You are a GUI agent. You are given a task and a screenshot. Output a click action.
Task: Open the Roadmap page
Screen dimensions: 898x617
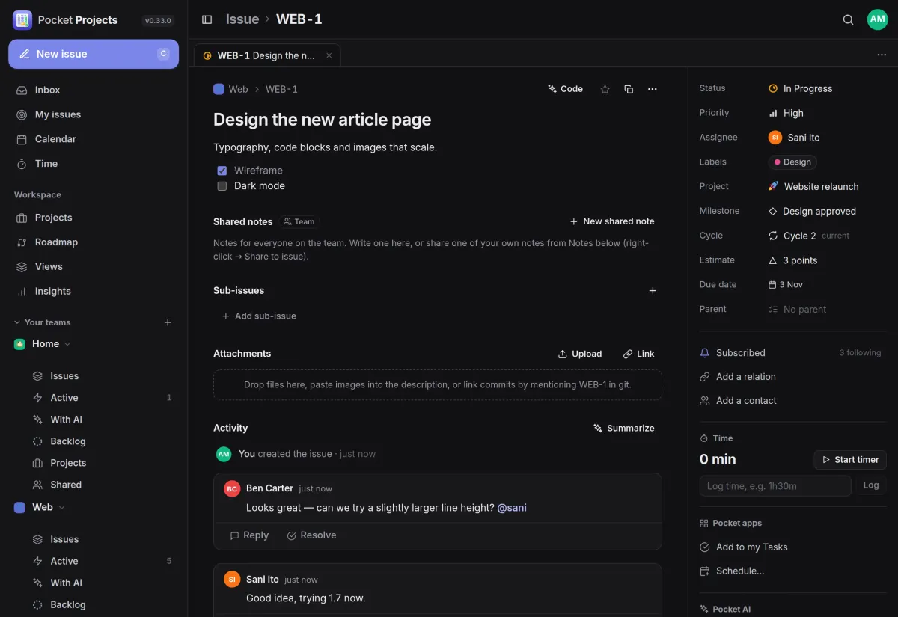tap(94, 242)
